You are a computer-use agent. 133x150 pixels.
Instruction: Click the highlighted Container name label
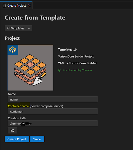pos(18,106)
